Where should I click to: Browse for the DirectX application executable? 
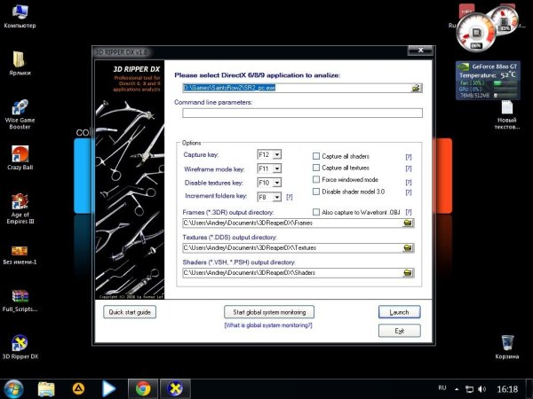(417, 88)
